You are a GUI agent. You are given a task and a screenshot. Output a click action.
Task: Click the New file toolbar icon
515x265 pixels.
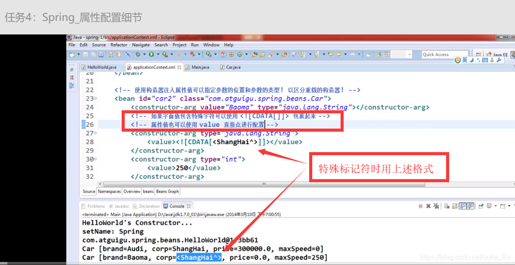click(72, 54)
